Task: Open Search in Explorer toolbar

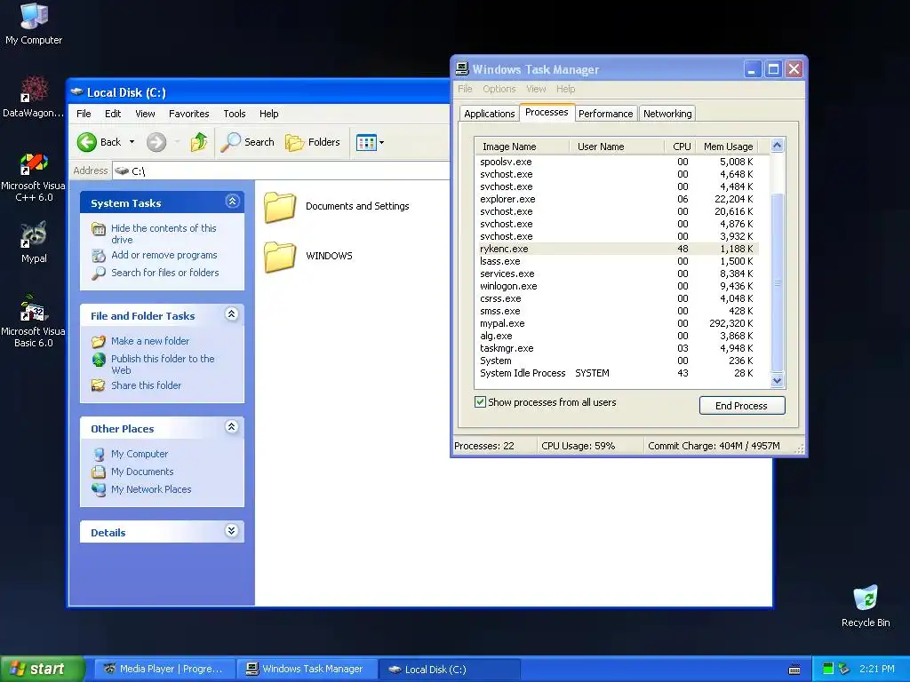Action: (x=247, y=142)
